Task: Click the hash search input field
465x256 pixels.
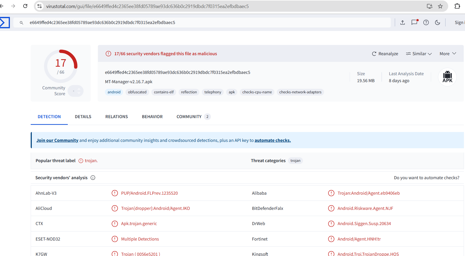Action: [x=202, y=23]
